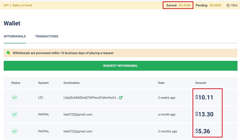
Task: Open the API link
Action: tap(6, 5)
